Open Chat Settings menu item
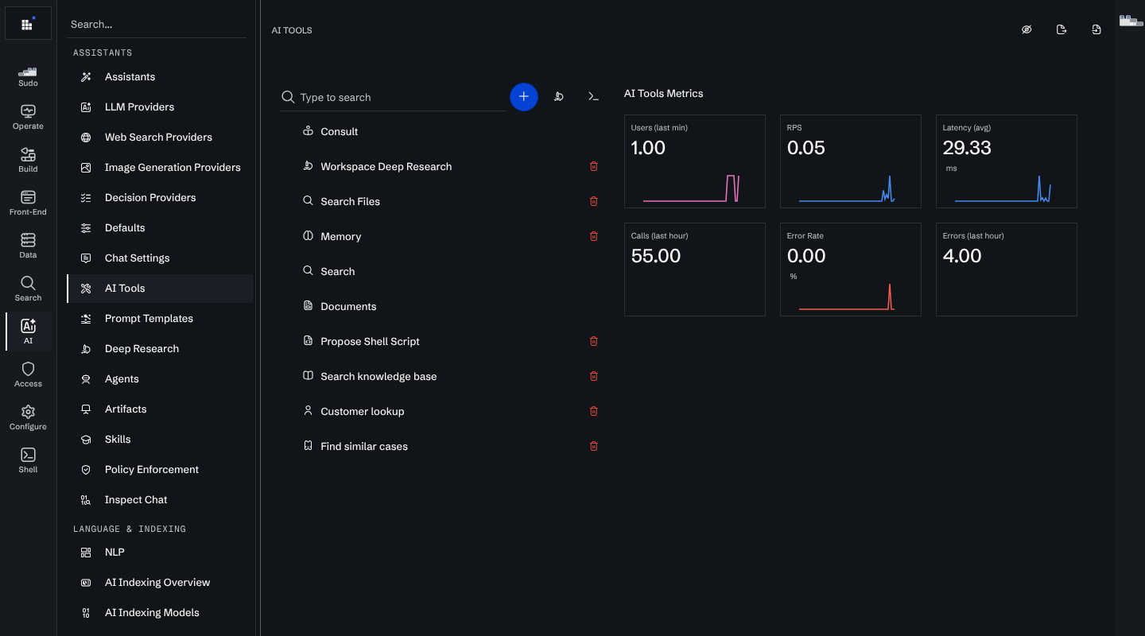The image size is (1145, 636). point(160,258)
